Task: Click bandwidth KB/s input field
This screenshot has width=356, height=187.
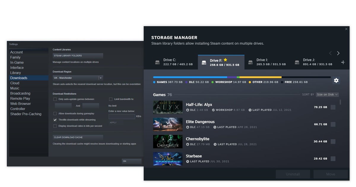Action: coord(122,116)
